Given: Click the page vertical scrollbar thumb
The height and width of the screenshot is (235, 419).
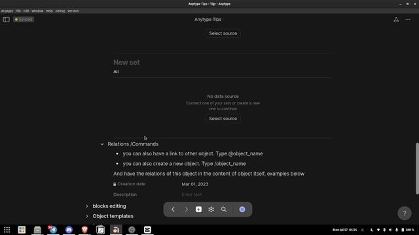Looking at the screenshot, I should pyautogui.click(x=417, y=168).
